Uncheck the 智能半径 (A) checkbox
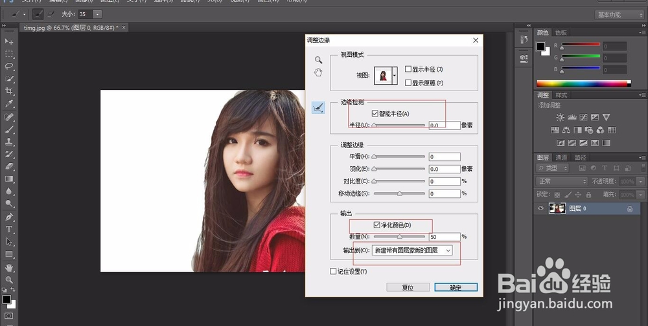The image size is (648, 326). click(375, 113)
